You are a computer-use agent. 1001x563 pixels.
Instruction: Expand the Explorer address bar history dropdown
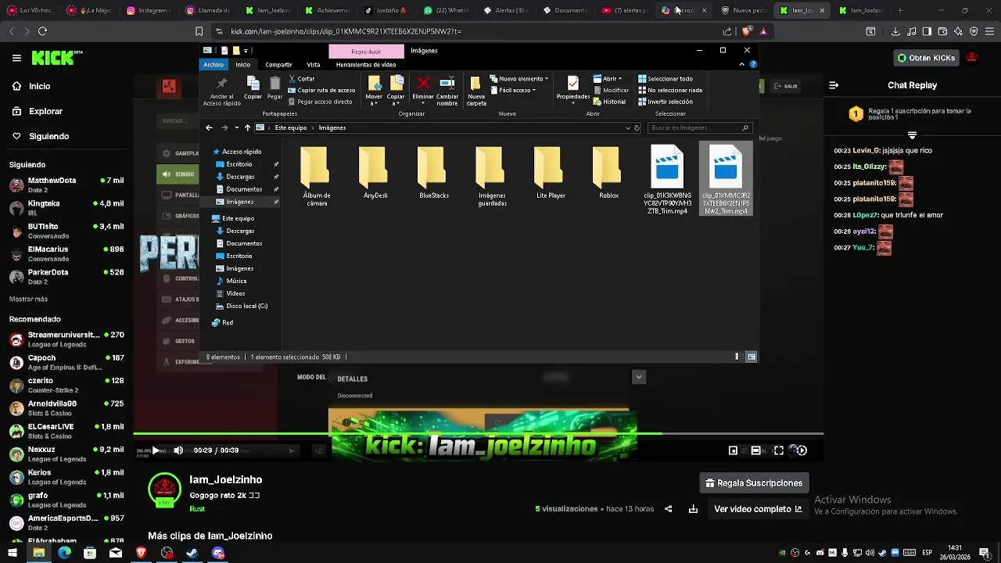[x=627, y=127]
